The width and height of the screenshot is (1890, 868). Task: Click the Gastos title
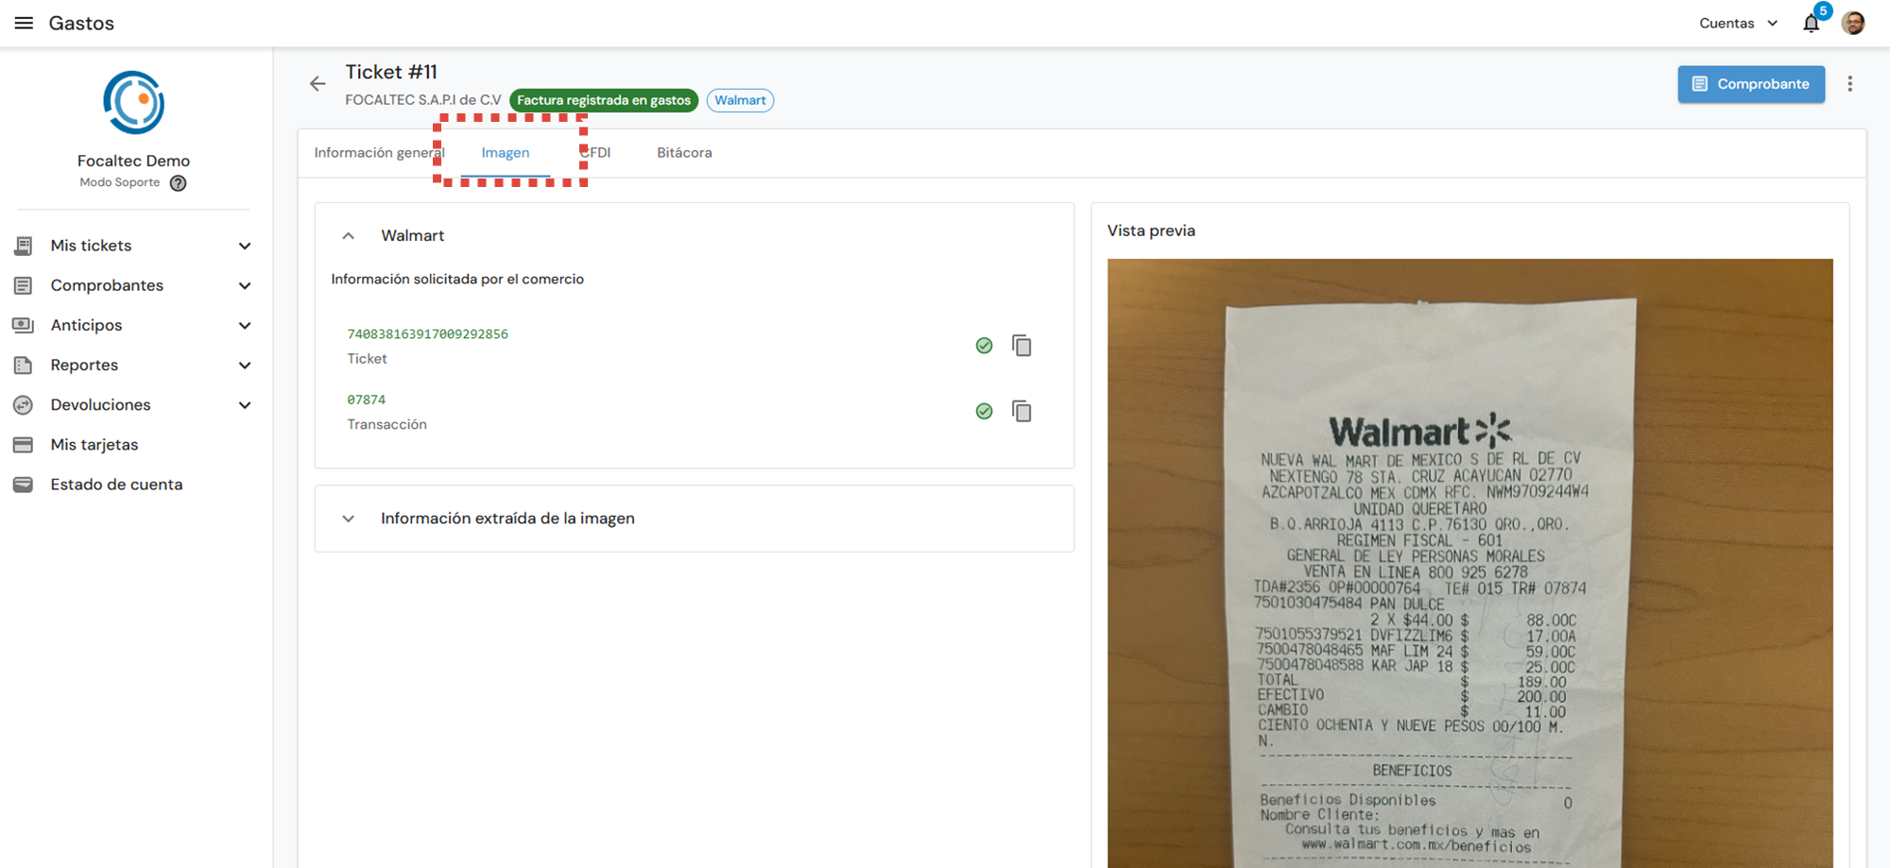click(81, 23)
